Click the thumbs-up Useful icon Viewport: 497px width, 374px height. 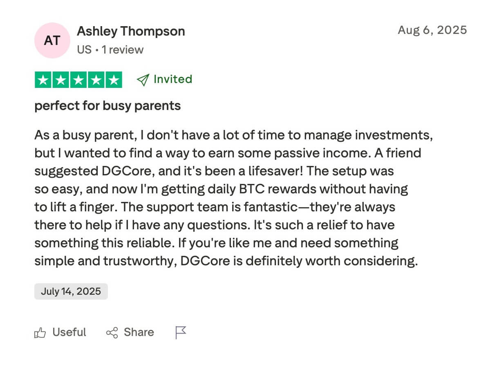click(40, 333)
